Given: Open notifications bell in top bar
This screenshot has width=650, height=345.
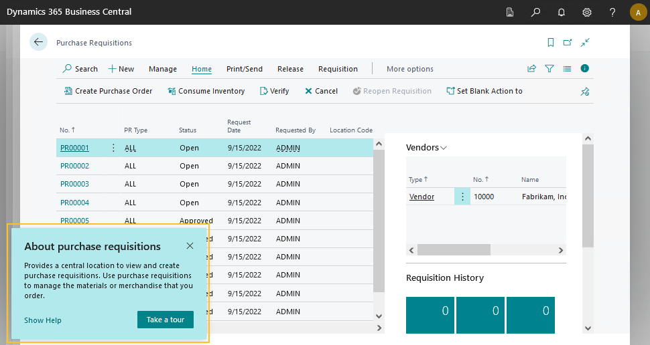Looking at the screenshot, I should click(x=561, y=12).
